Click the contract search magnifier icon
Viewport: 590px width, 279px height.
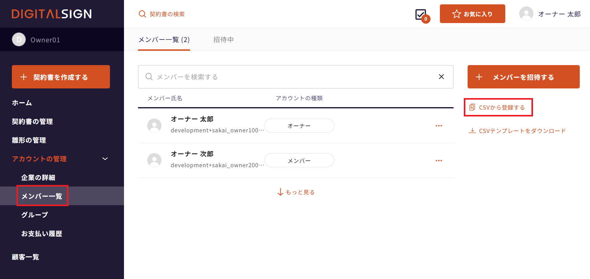click(x=142, y=14)
